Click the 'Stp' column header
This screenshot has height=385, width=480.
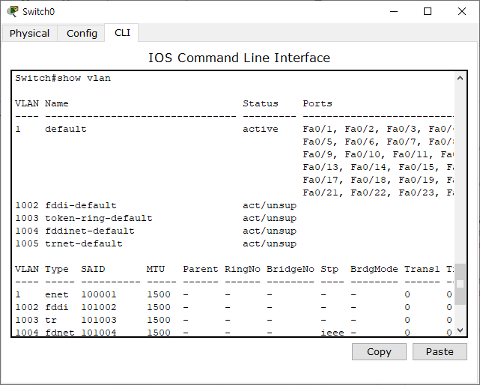[x=329, y=269]
